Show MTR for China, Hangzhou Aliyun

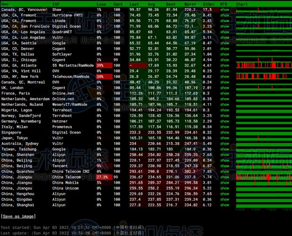(x=224, y=194)
